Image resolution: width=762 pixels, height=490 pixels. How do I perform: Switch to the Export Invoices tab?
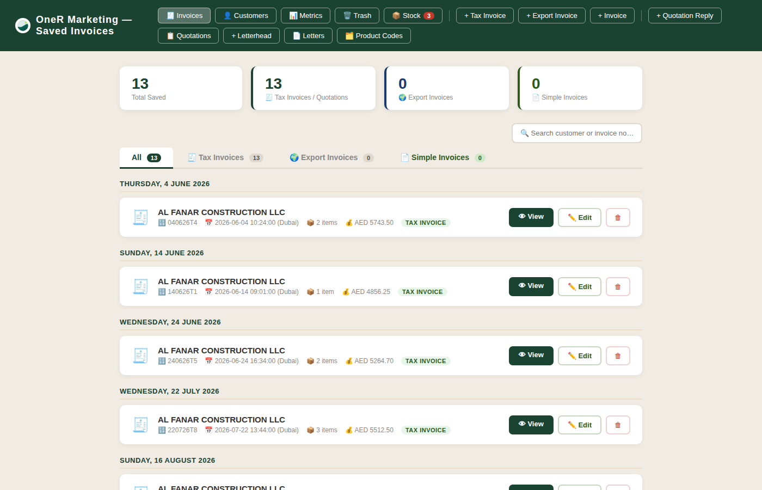click(x=331, y=158)
